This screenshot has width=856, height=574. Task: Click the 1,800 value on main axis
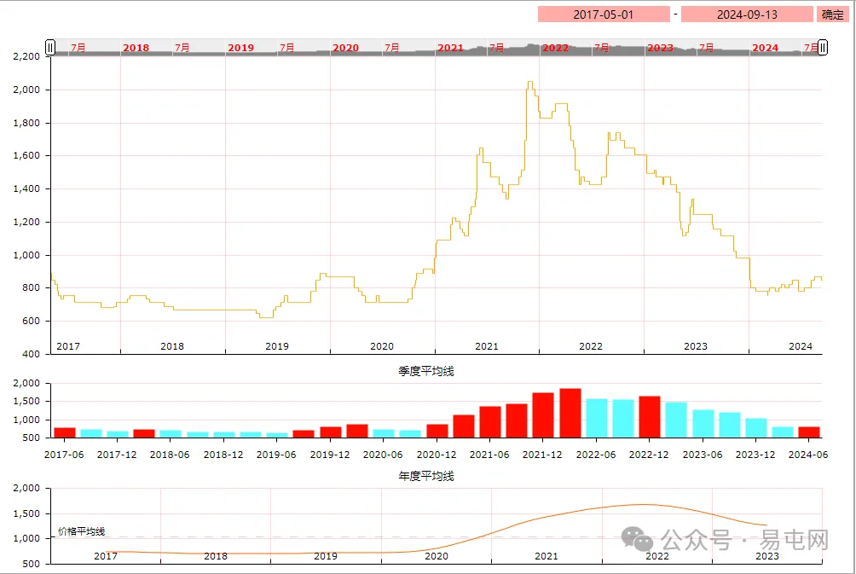tap(26, 123)
